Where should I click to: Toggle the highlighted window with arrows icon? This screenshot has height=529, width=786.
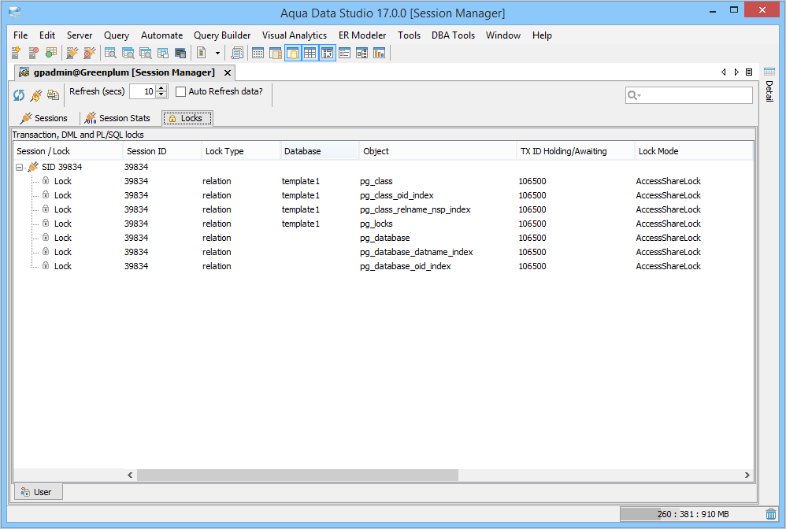tap(328, 53)
